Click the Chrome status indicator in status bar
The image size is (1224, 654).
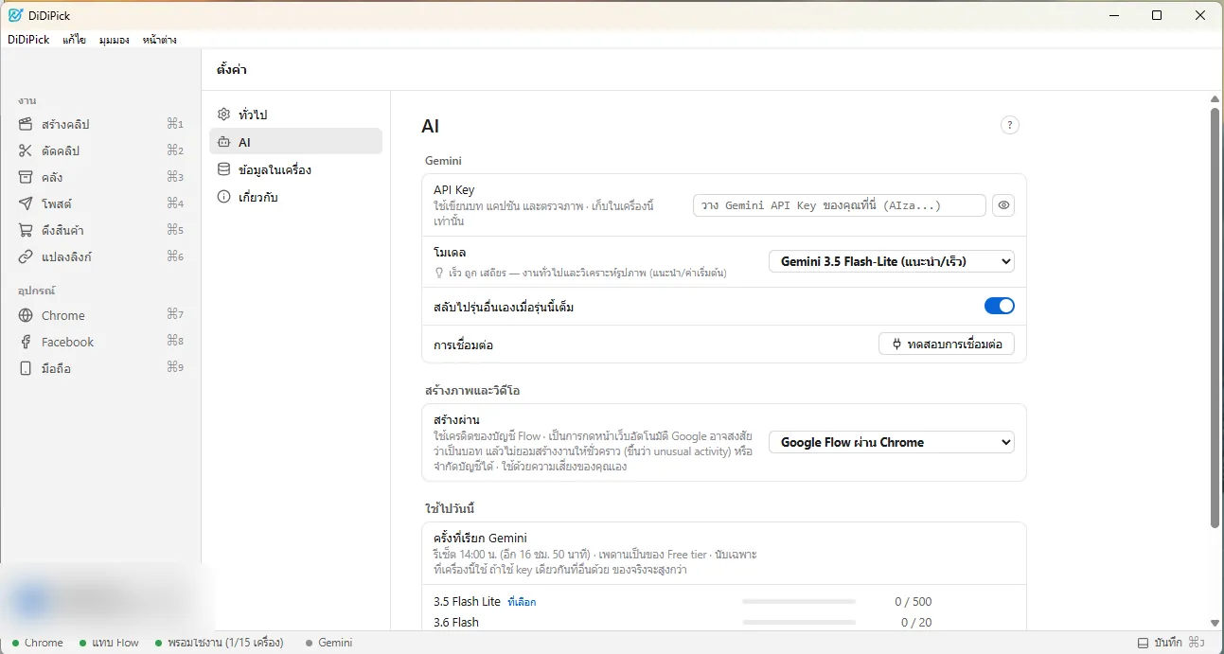tap(38, 643)
